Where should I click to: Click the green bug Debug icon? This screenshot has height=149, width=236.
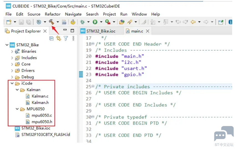coord(82,22)
